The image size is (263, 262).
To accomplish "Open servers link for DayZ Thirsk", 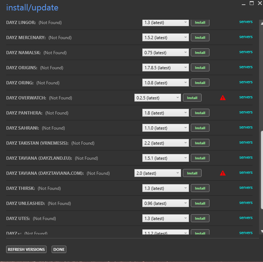I will (246, 187).
